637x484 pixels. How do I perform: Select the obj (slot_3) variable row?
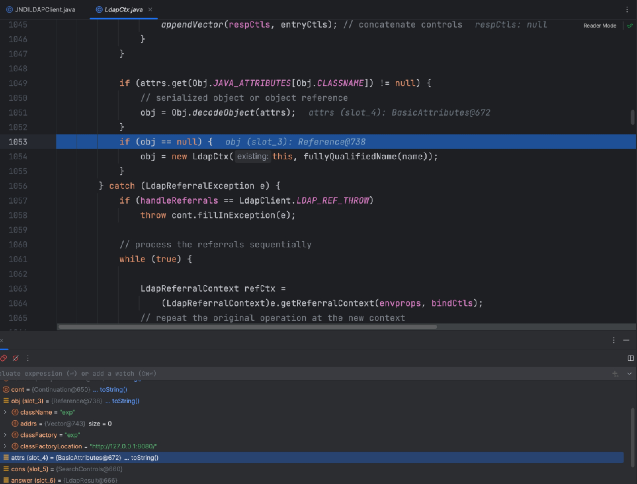coord(312,401)
